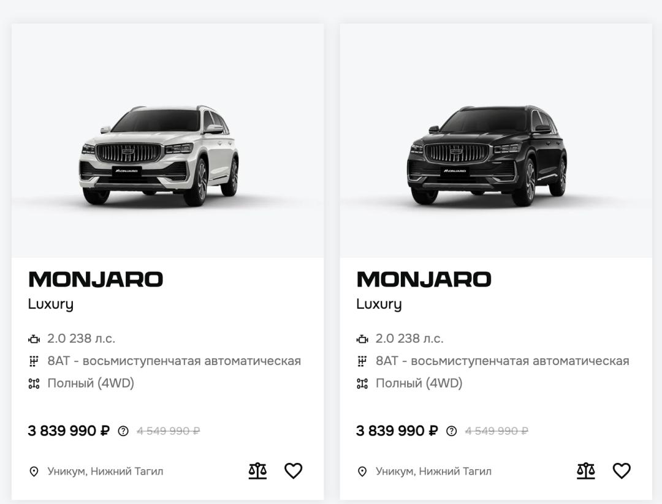662x504 pixels.
Task: Click the MONJARO title on the black car card
Action: click(x=424, y=280)
